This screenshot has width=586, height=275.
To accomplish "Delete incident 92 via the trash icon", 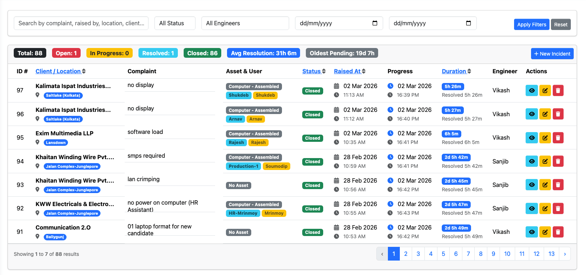I will (558, 208).
